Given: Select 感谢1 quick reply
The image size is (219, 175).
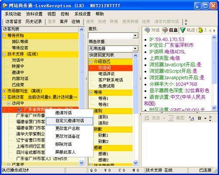Looking at the screenshot, I should coord(103,154).
